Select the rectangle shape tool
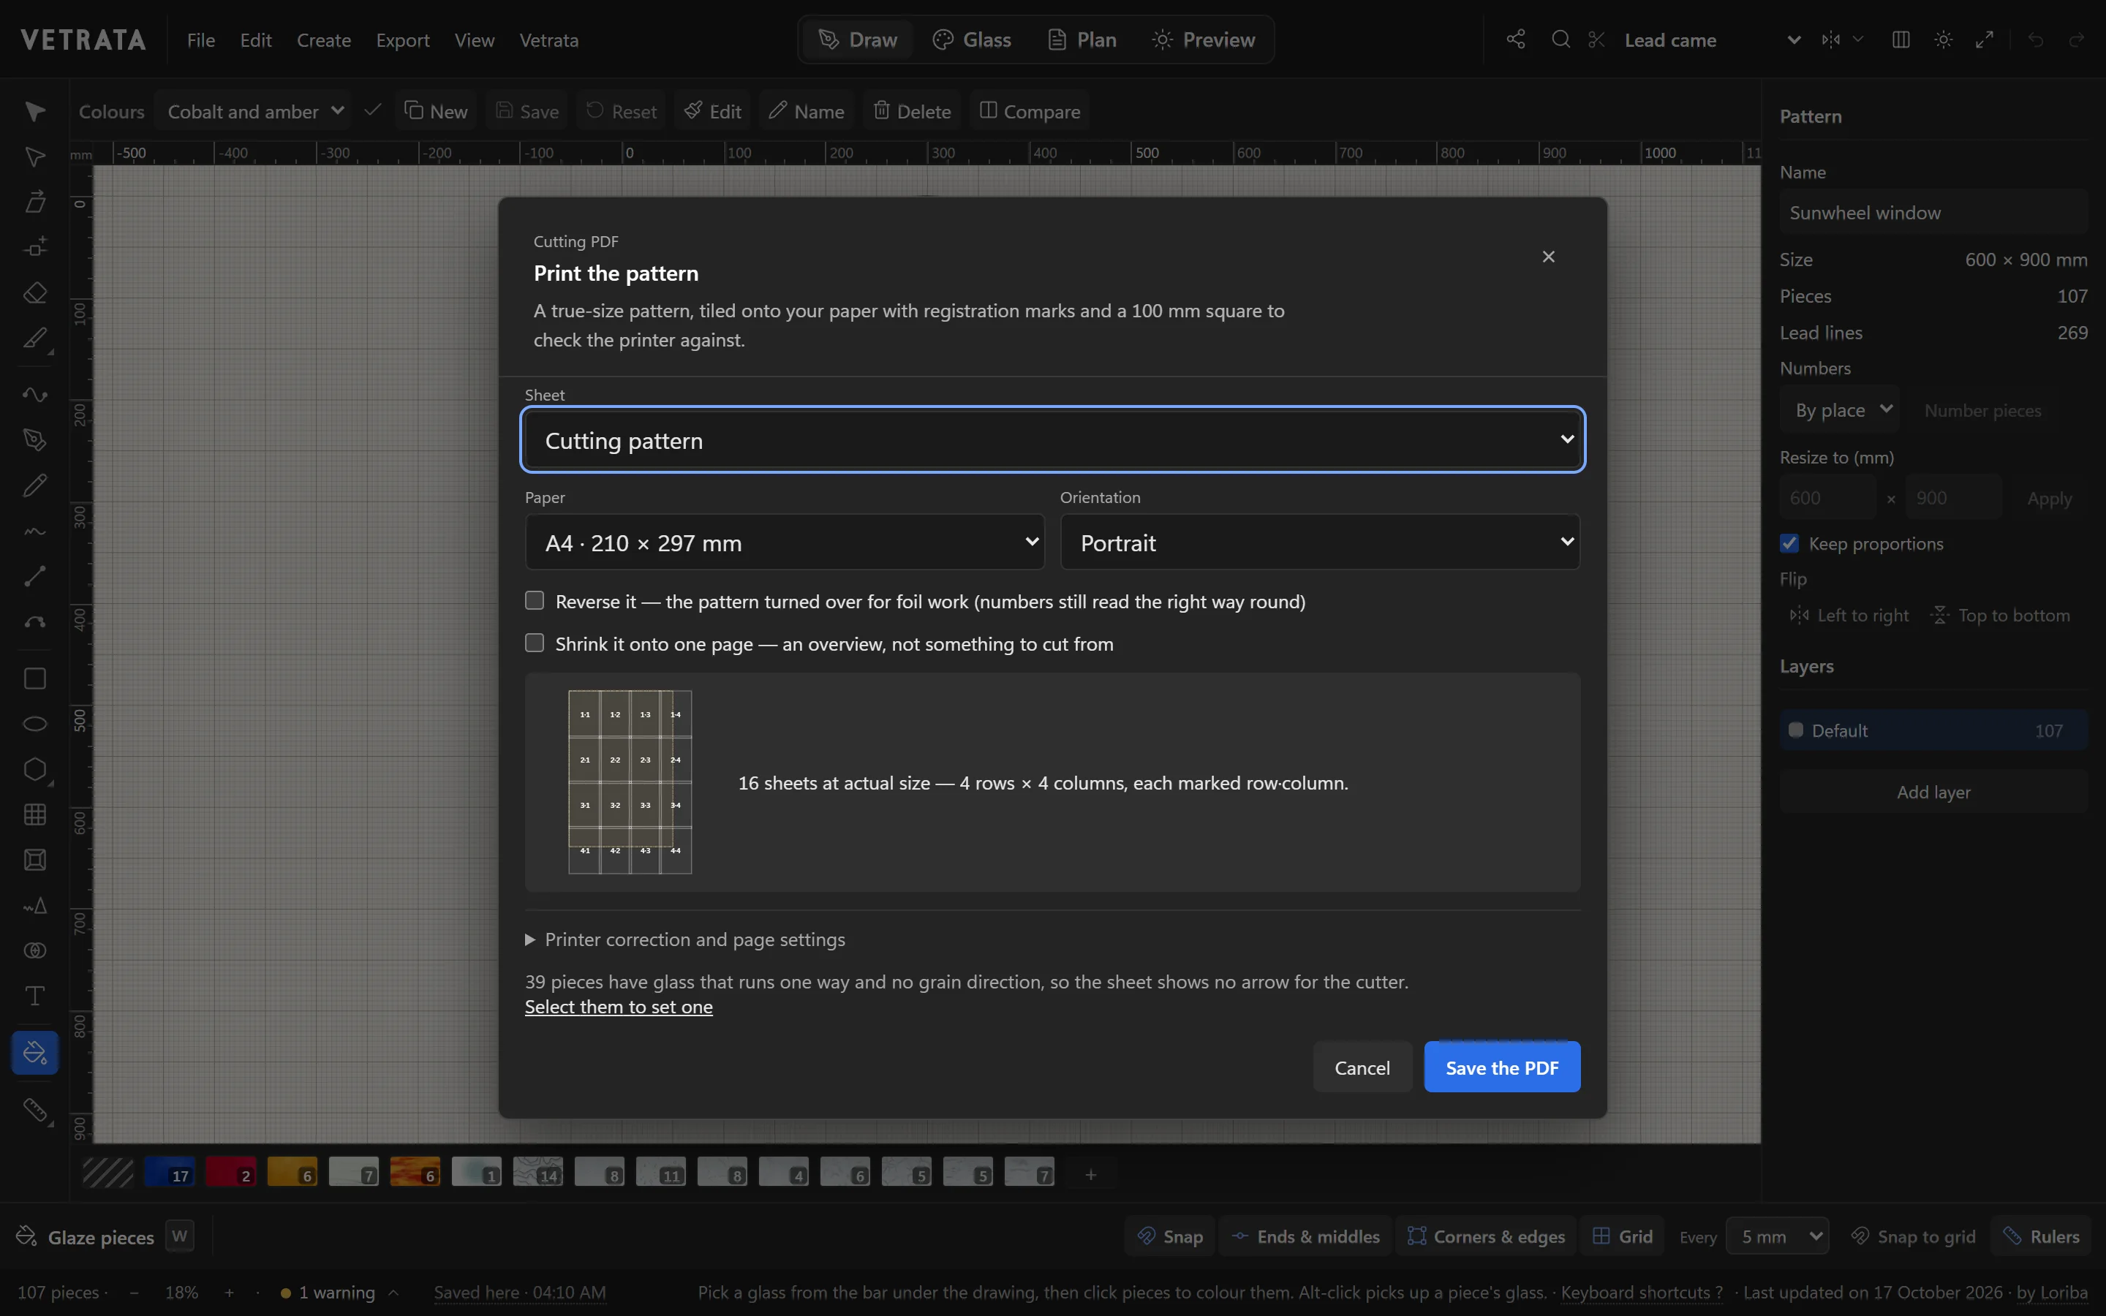The image size is (2106, 1316). point(35,679)
